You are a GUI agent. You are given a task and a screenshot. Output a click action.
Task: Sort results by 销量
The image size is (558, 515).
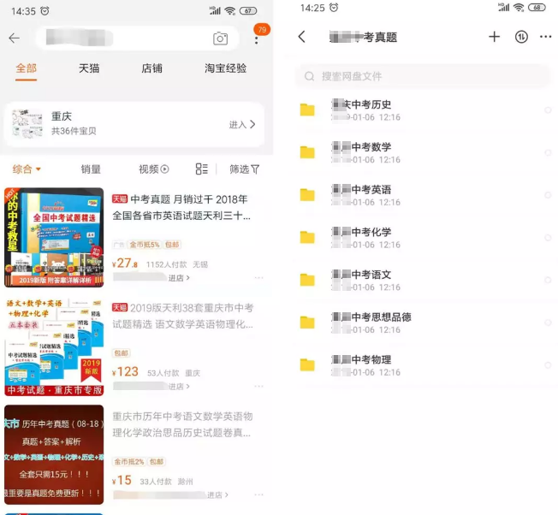pyautogui.click(x=91, y=169)
